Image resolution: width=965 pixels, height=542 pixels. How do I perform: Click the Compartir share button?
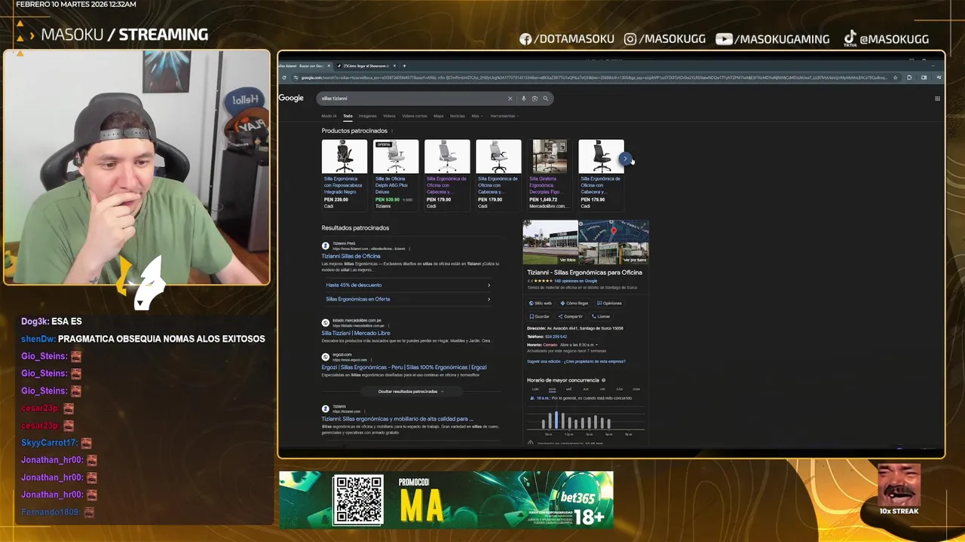[x=571, y=316]
